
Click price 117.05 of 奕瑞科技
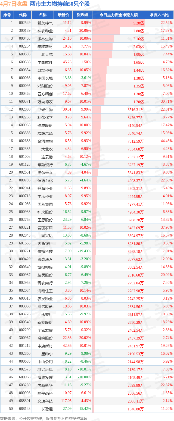66,401
